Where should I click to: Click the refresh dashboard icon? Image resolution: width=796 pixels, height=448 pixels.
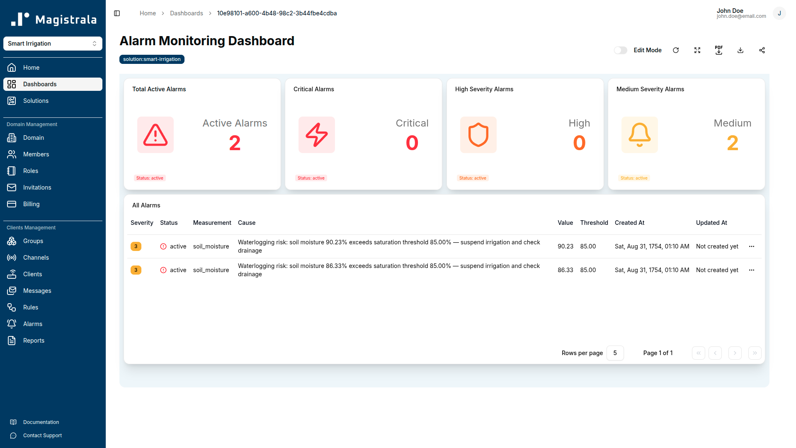coord(676,50)
